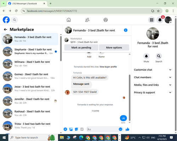Click message 'Hi Colin, is this still available?'
Image resolution: width=177 pixels, height=141 pixels.
(90, 78)
